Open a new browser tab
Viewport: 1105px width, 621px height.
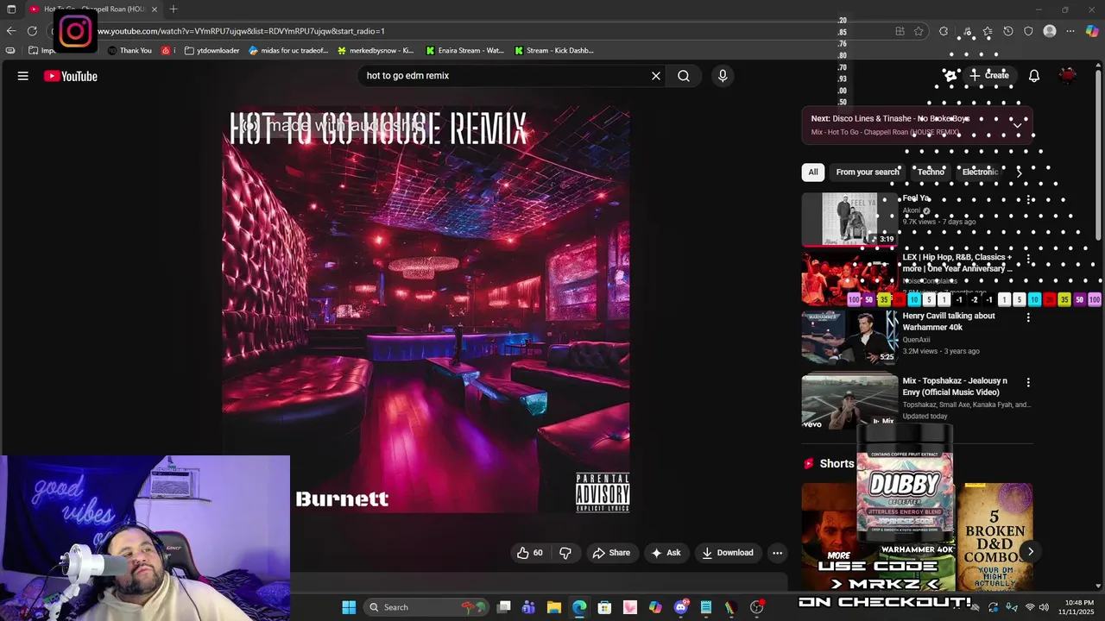[x=174, y=9]
